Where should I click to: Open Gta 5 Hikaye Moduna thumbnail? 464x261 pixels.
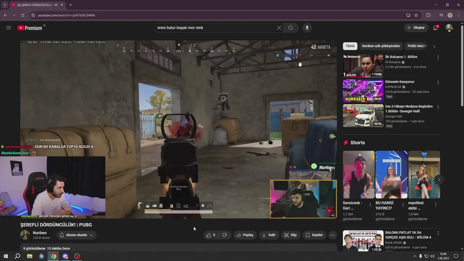[363, 116]
